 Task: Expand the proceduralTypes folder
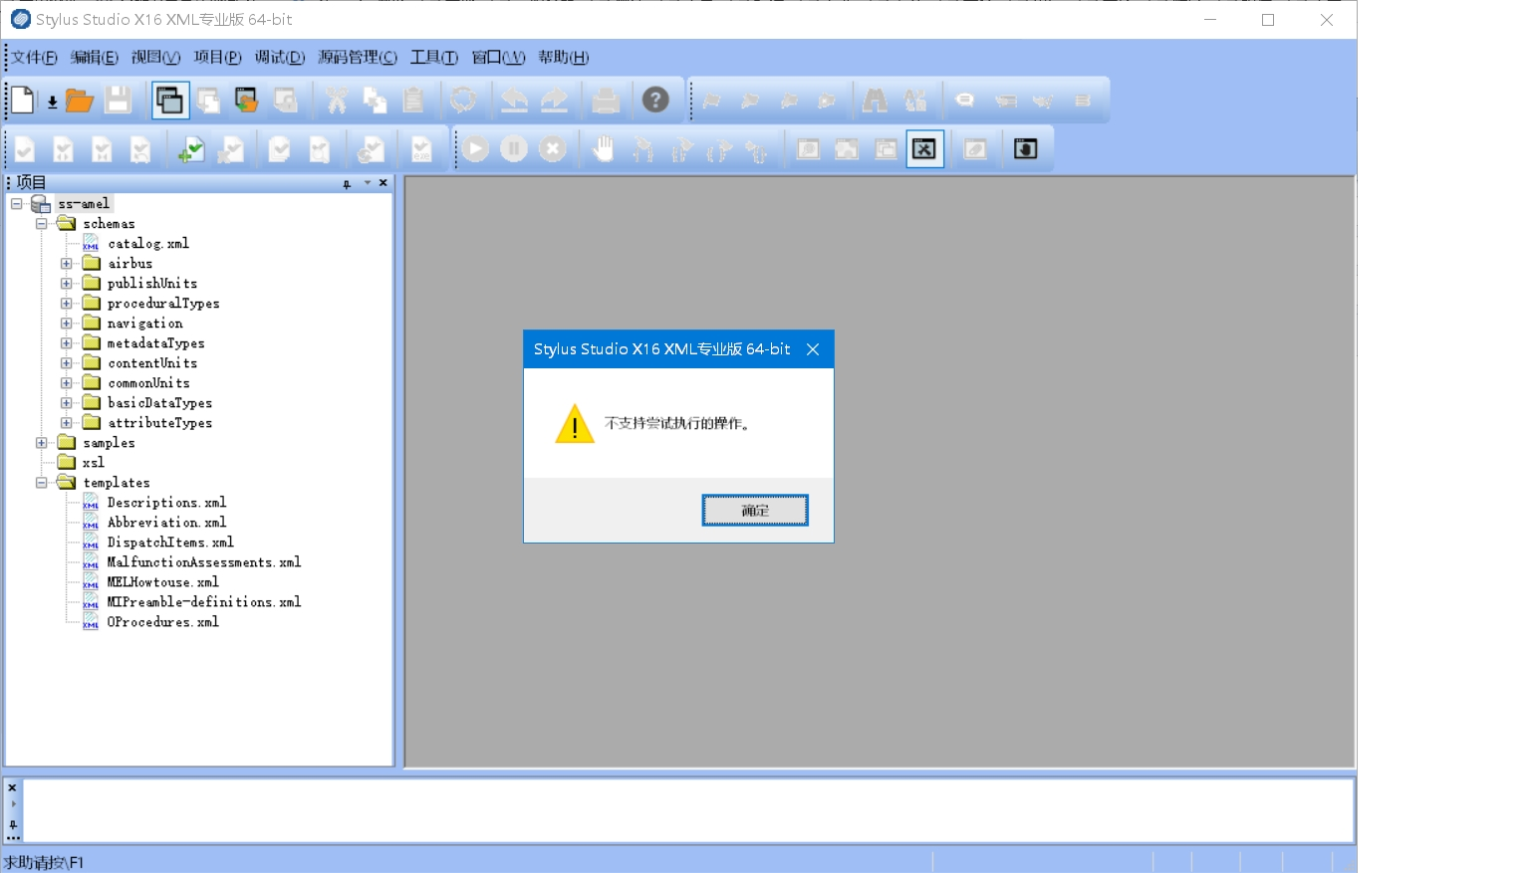tap(67, 303)
